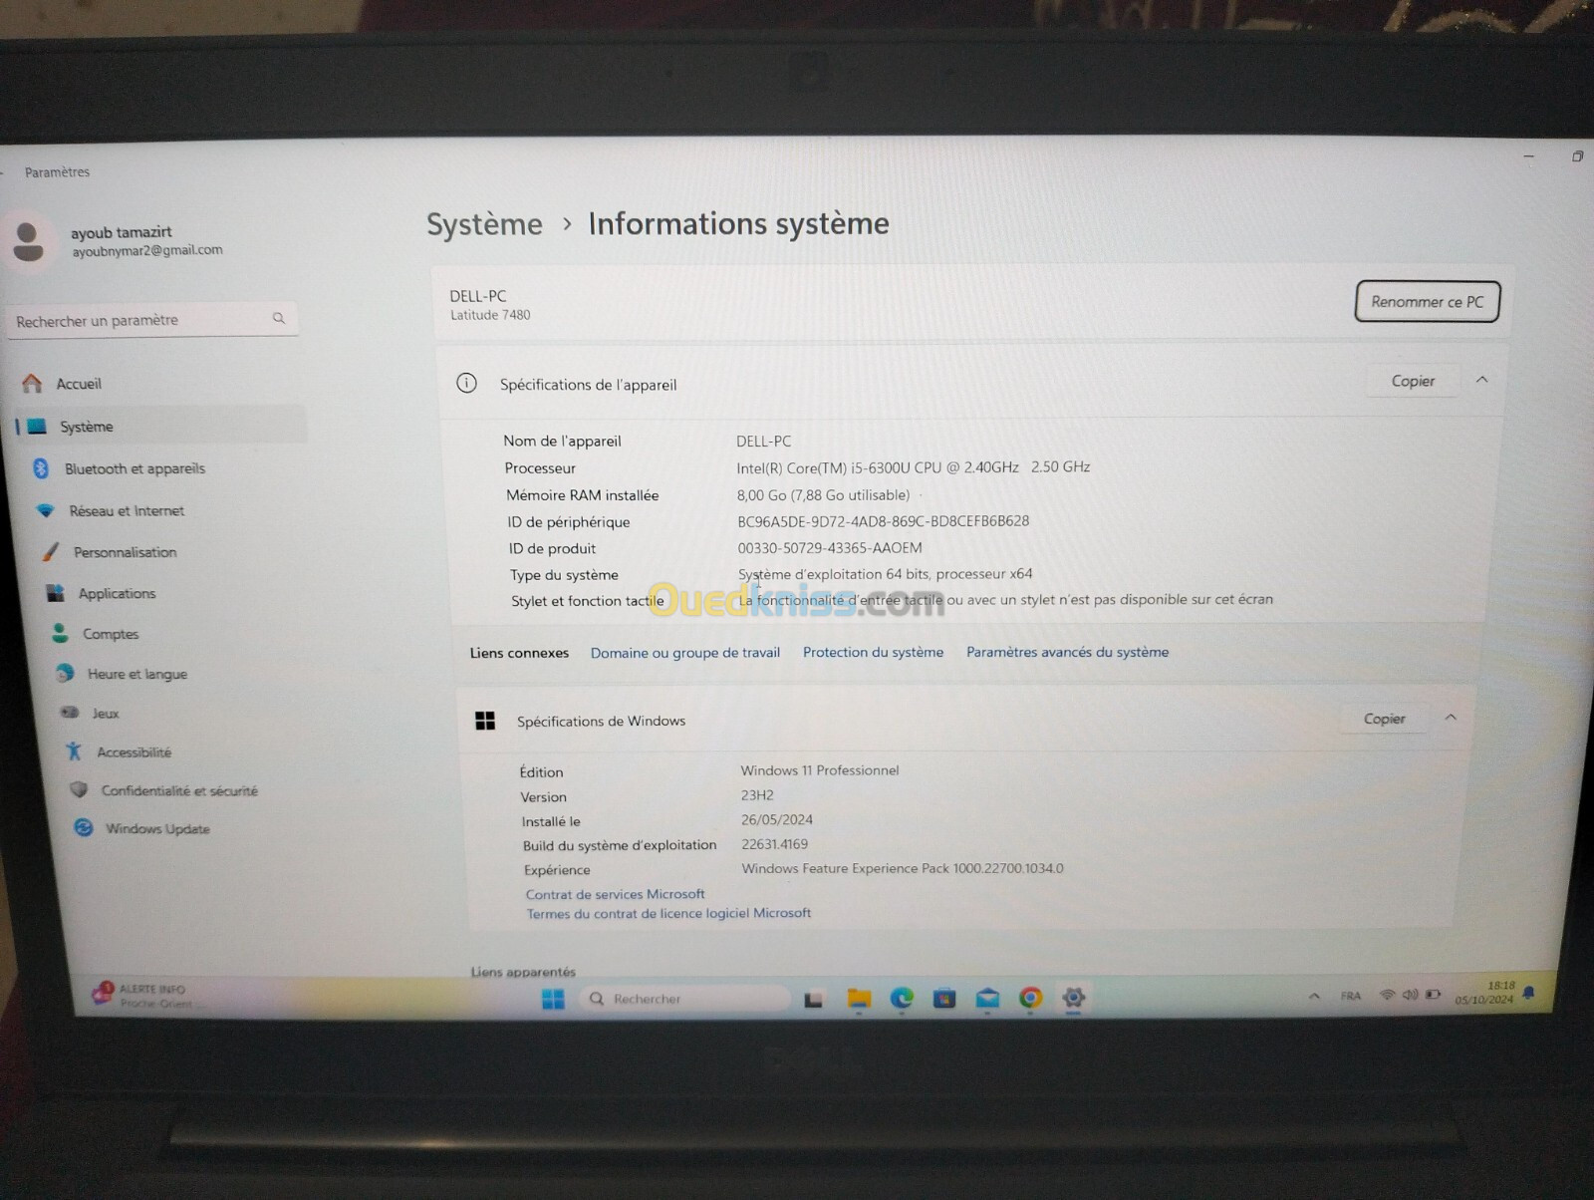Open the Applications sidebar icon
Viewport: 1594px width, 1200px height.
pyautogui.click(x=56, y=593)
